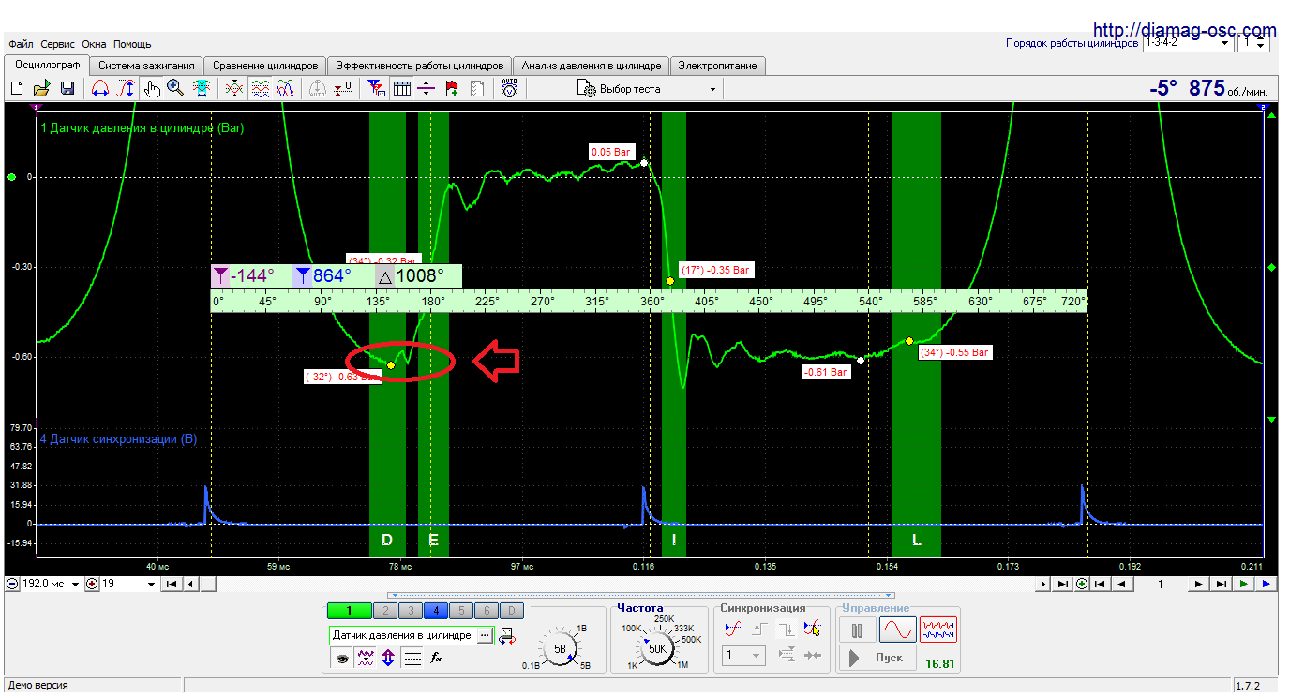The height and width of the screenshot is (697, 1290).
Task: Toggle channel visibility with the eye icon
Action: tap(342, 658)
